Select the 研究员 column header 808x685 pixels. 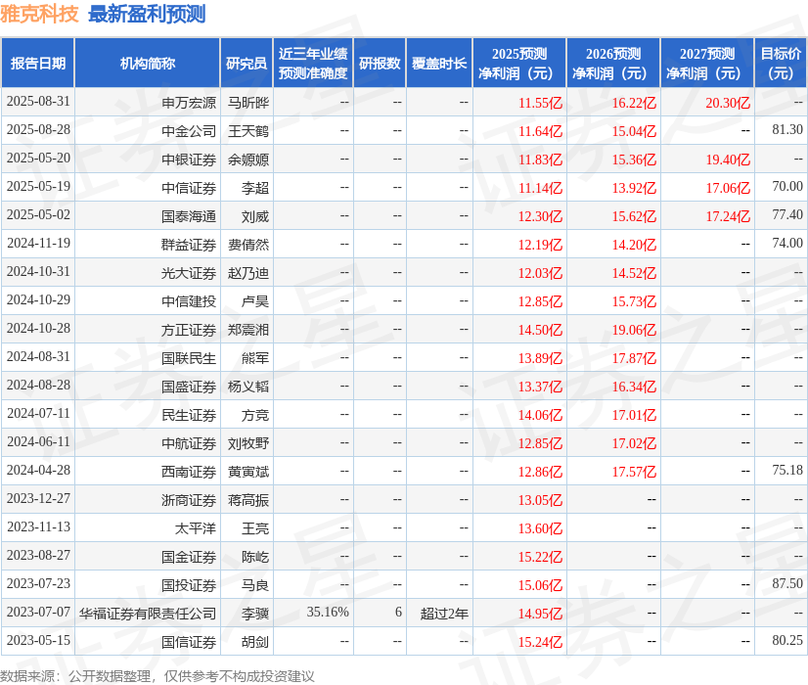click(247, 63)
